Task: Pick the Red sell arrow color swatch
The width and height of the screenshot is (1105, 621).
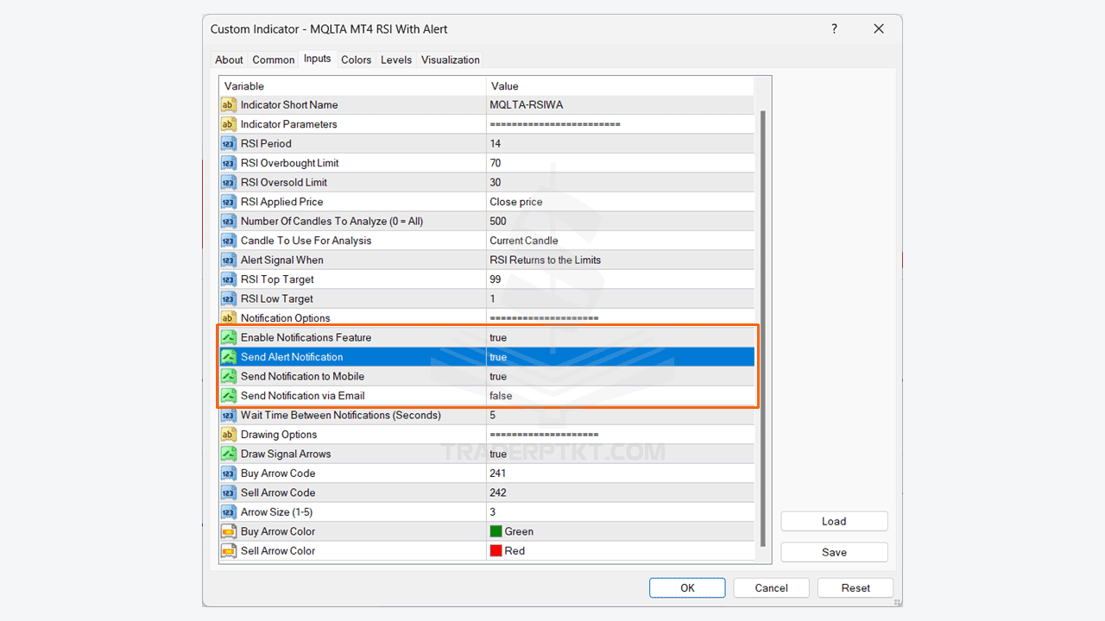Action: (x=496, y=550)
